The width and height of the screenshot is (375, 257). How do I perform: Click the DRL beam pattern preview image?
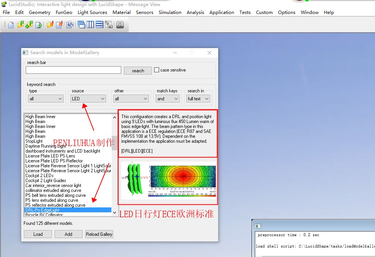(169, 181)
